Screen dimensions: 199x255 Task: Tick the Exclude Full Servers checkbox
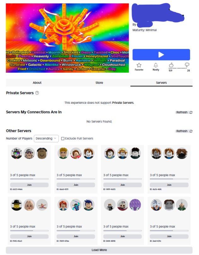[63, 139]
